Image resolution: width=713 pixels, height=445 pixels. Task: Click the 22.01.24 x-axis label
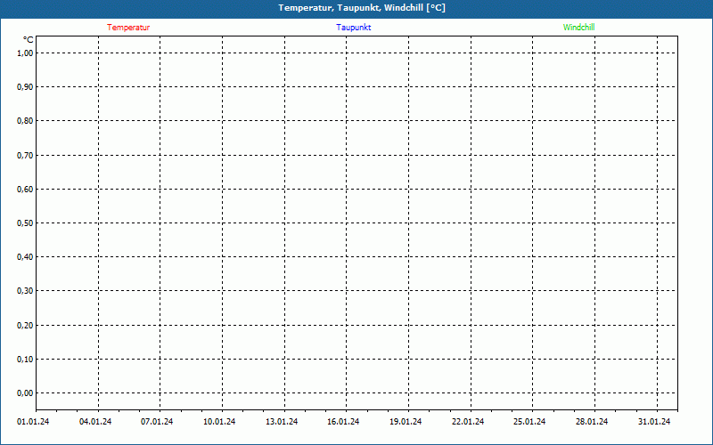[468, 422]
